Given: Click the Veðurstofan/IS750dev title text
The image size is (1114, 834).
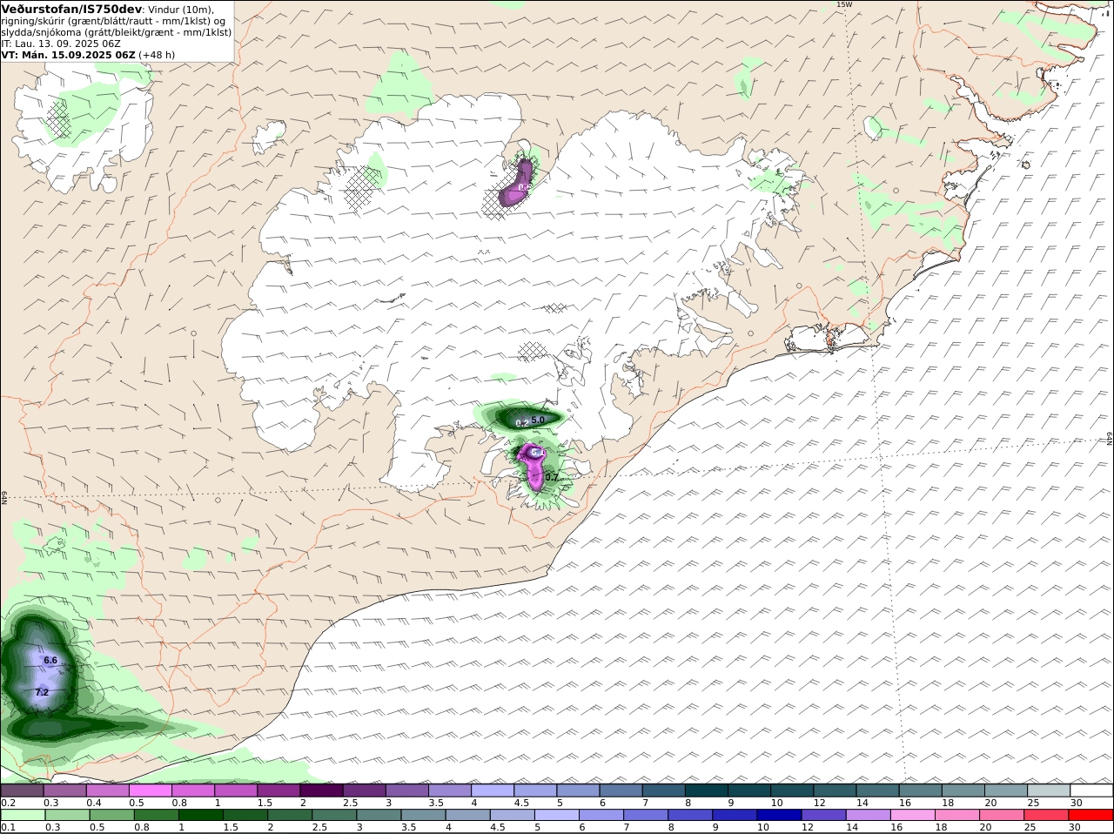Looking at the screenshot, I should (x=71, y=9).
